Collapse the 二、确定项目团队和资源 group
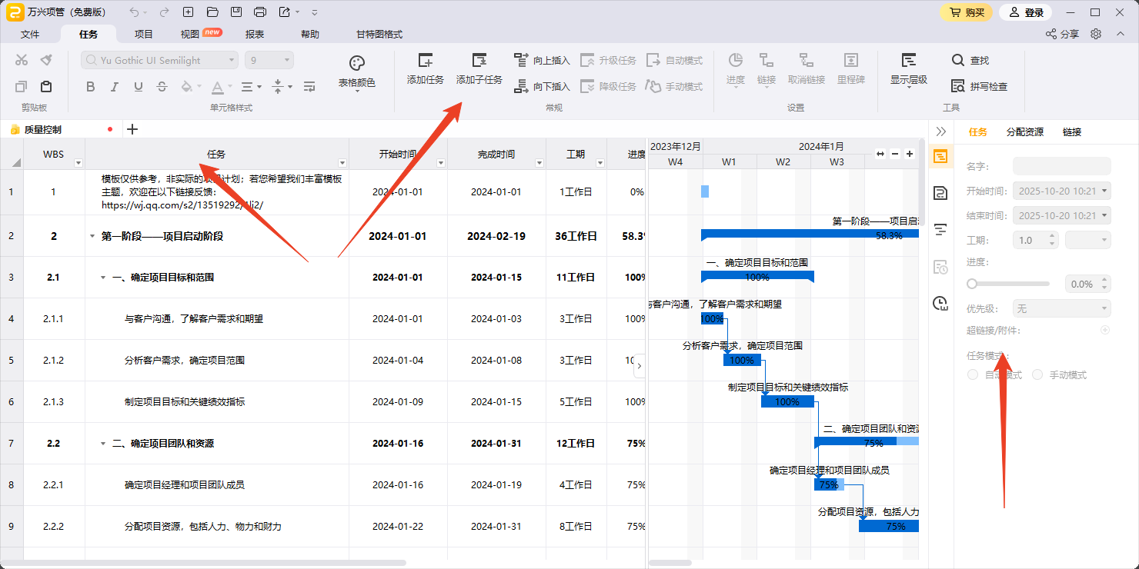Screen dimensions: 1139x569 (x=103, y=444)
